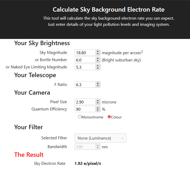Select the Monochrome camera option
Screen dimensions: 190x171
80,117
